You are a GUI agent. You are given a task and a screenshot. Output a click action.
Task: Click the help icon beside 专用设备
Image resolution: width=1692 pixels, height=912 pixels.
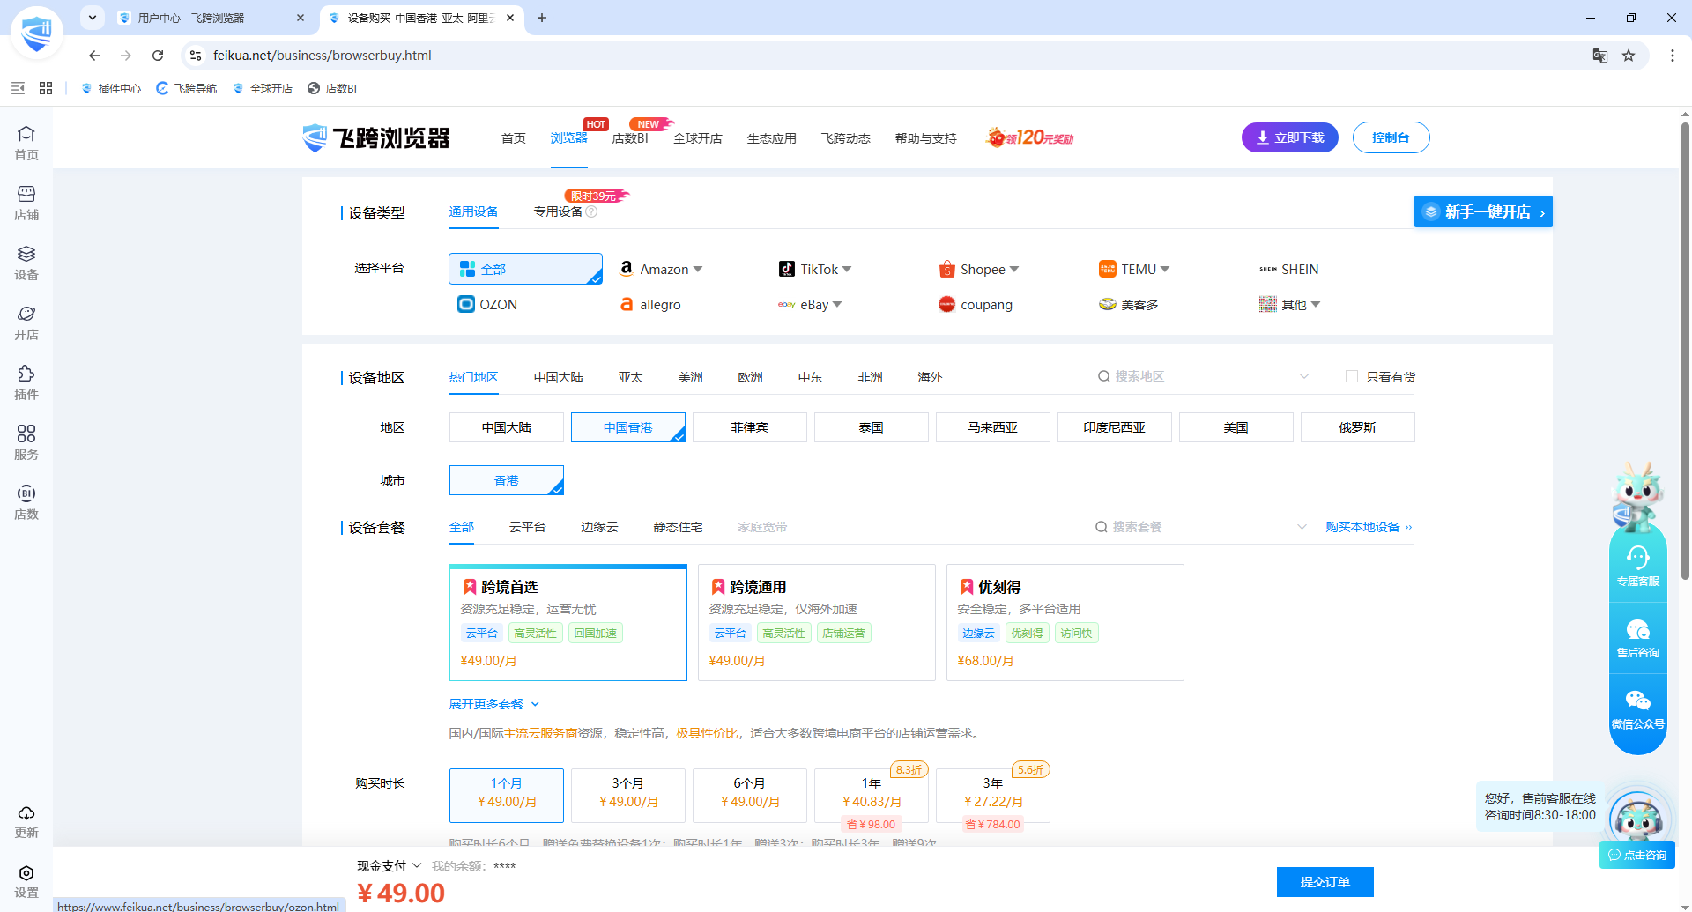[x=592, y=211]
